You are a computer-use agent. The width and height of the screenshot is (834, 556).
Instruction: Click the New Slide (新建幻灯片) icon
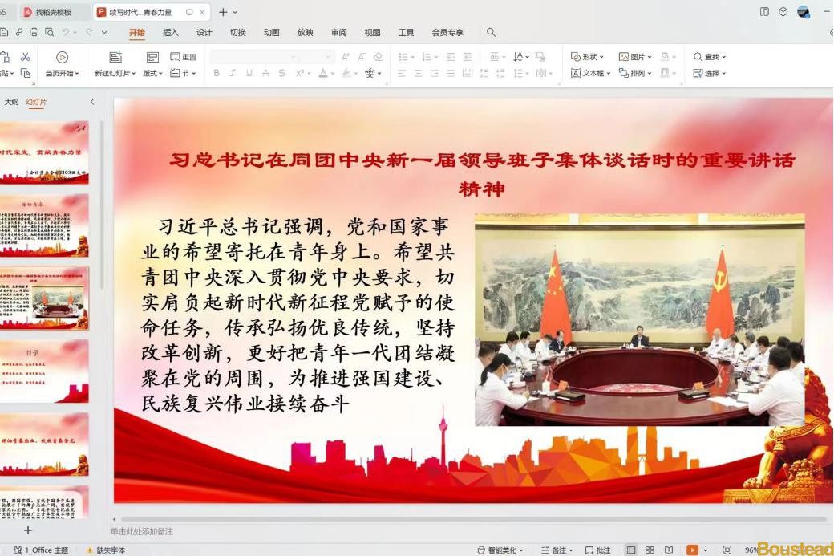[115, 57]
